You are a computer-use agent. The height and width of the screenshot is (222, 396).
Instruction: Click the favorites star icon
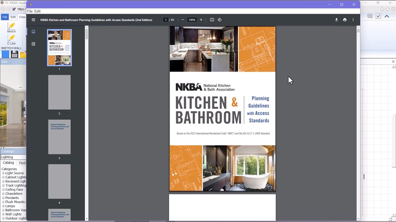pos(387,9)
